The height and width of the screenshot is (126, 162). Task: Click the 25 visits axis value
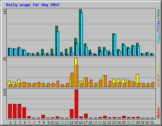tap(5, 59)
